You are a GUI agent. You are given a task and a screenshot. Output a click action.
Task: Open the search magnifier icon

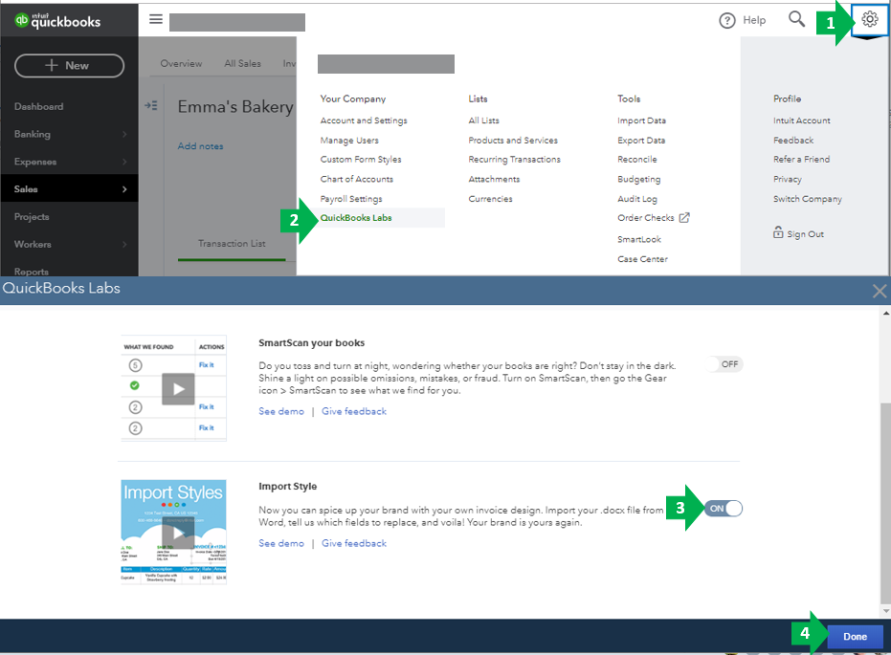click(x=796, y=18)
